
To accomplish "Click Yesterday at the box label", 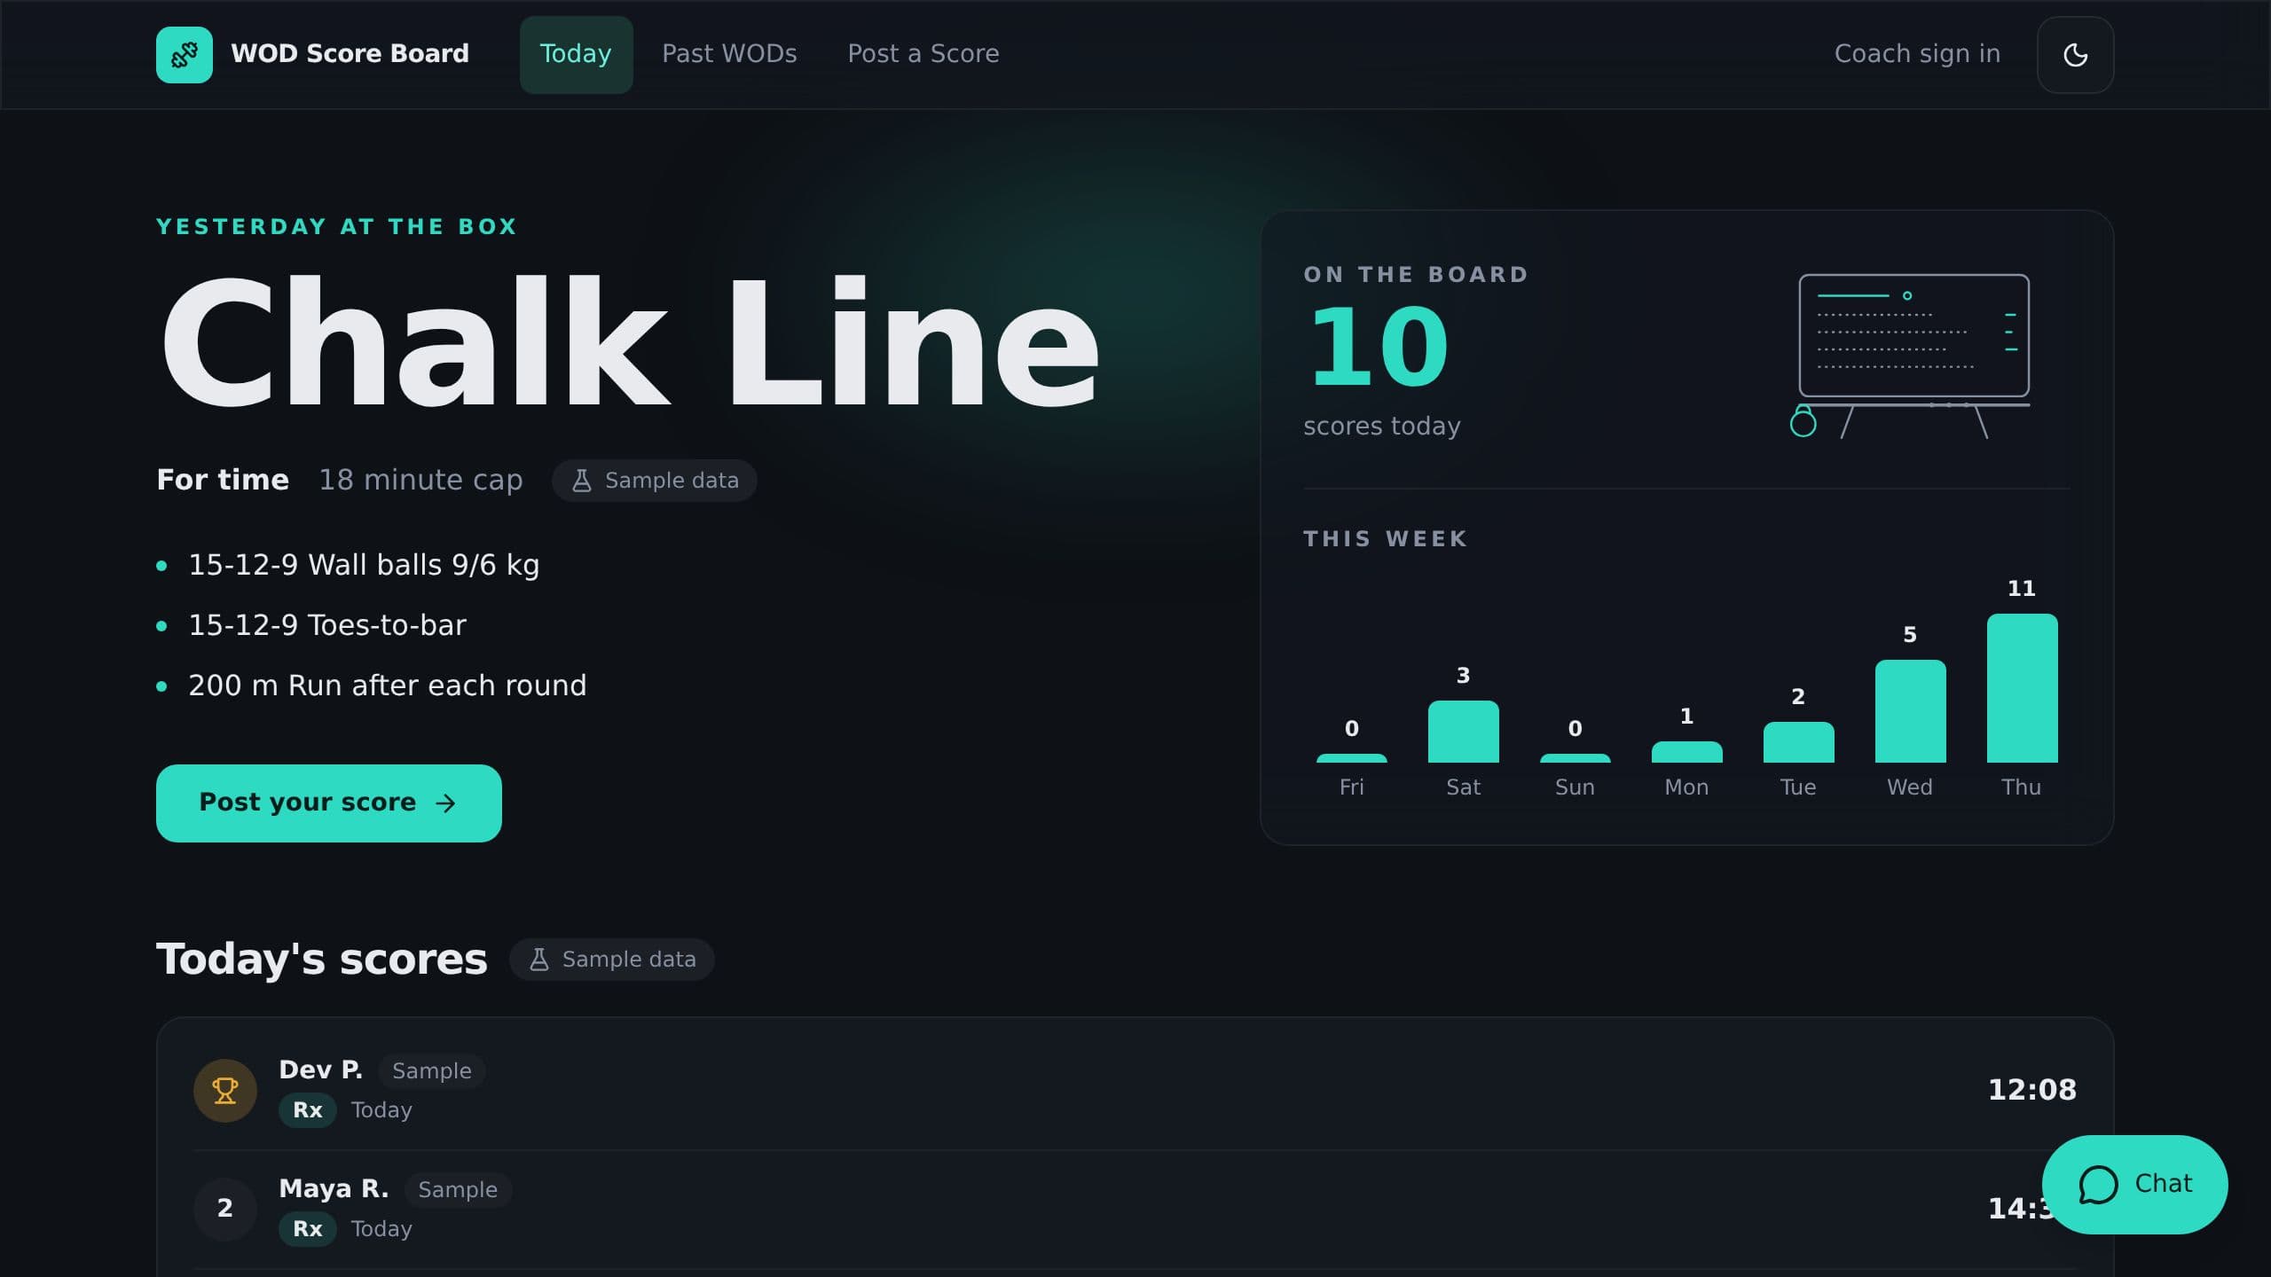I will point(336,227).
